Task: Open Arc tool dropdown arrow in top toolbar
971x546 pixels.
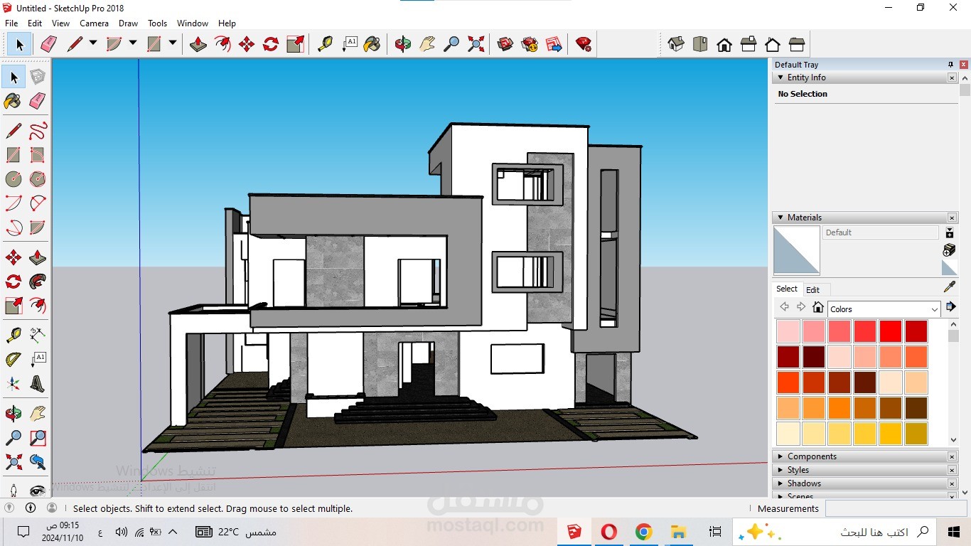Action: tap(132, 43)
